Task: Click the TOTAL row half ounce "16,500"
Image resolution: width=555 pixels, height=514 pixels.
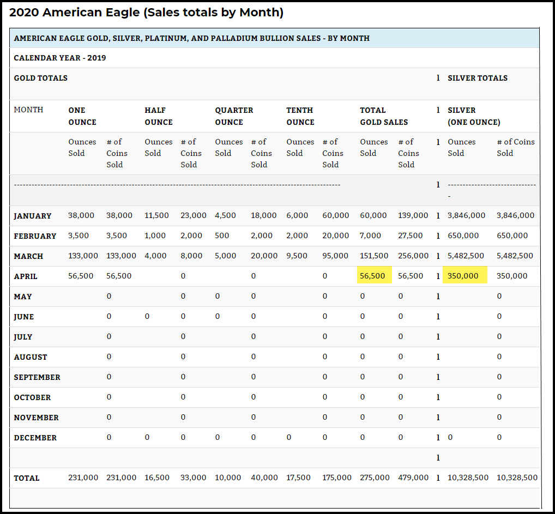Action: [157, 477]
